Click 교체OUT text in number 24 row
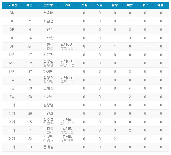171x155 pixels. 67,44
